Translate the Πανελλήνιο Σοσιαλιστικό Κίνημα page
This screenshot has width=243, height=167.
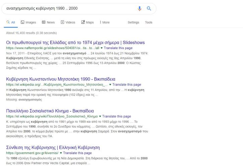(116, 117)
